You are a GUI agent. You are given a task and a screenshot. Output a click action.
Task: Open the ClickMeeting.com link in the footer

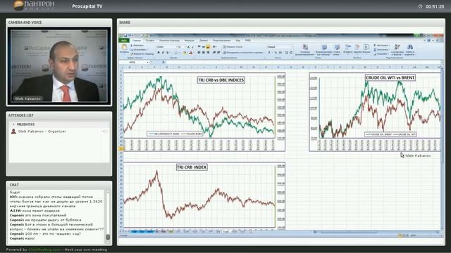tap(44, 250)
